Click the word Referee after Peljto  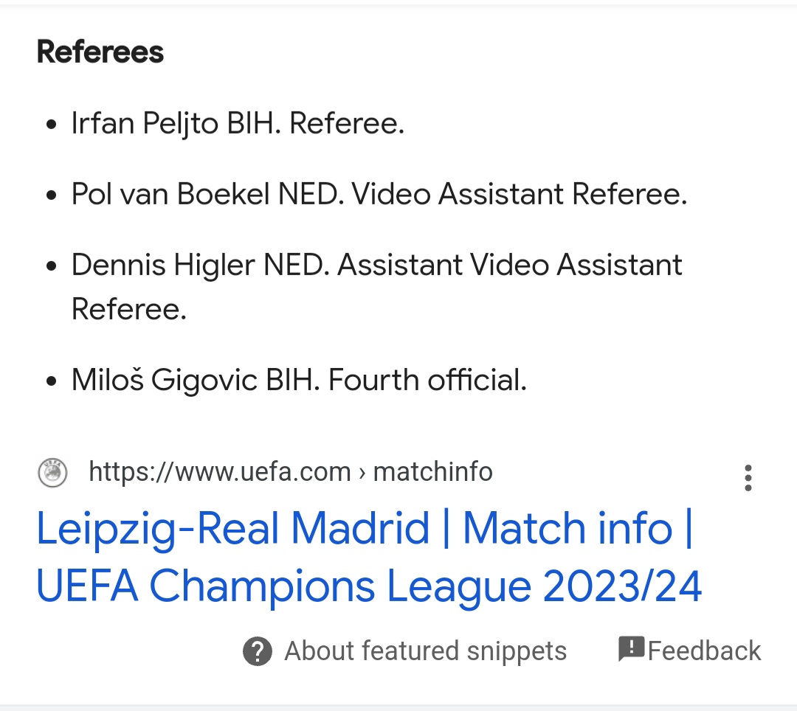click(347, 123)
